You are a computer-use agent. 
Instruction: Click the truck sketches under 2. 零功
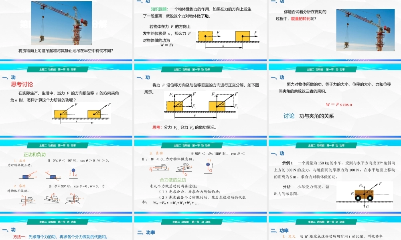(52, 199)
